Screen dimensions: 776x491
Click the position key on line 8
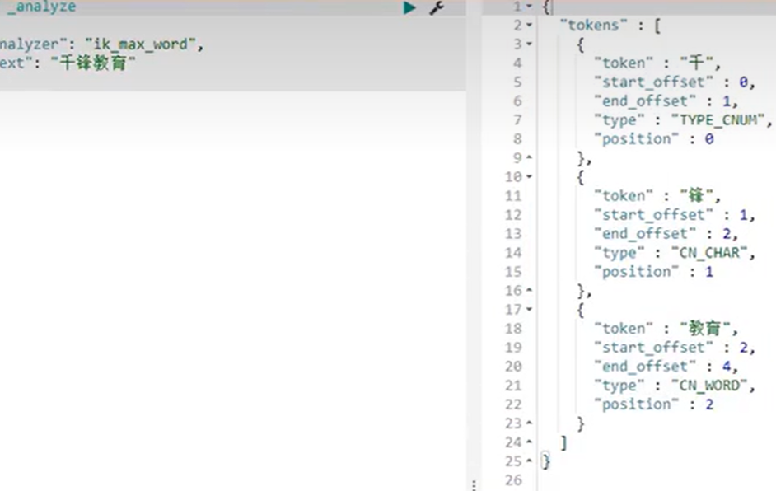[x=637, y=139]
